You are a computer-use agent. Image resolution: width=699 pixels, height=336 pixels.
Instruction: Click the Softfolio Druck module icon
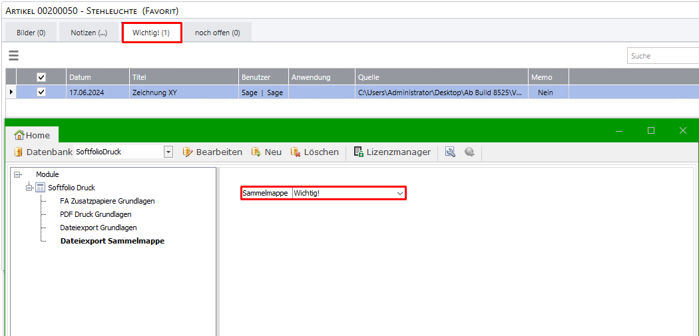40,188
